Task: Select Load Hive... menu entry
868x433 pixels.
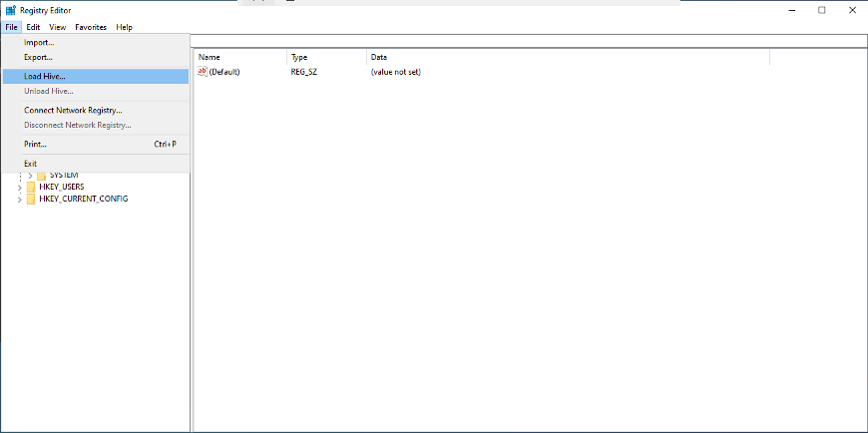Action: click(95, 77)
